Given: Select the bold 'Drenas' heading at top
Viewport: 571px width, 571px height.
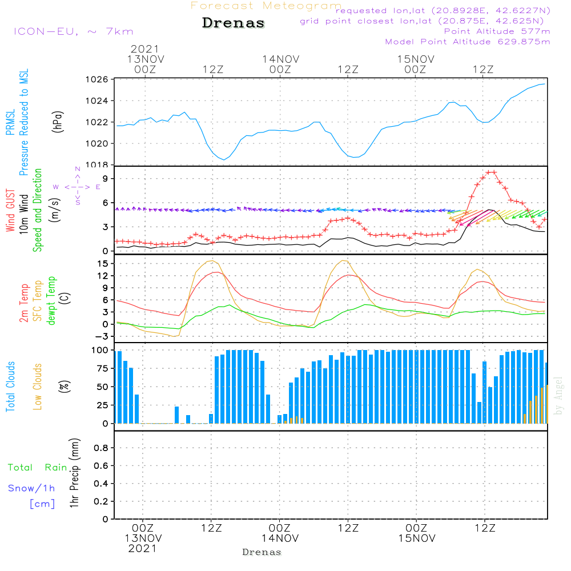Looking at the screenshot, I should click(234, 23).
